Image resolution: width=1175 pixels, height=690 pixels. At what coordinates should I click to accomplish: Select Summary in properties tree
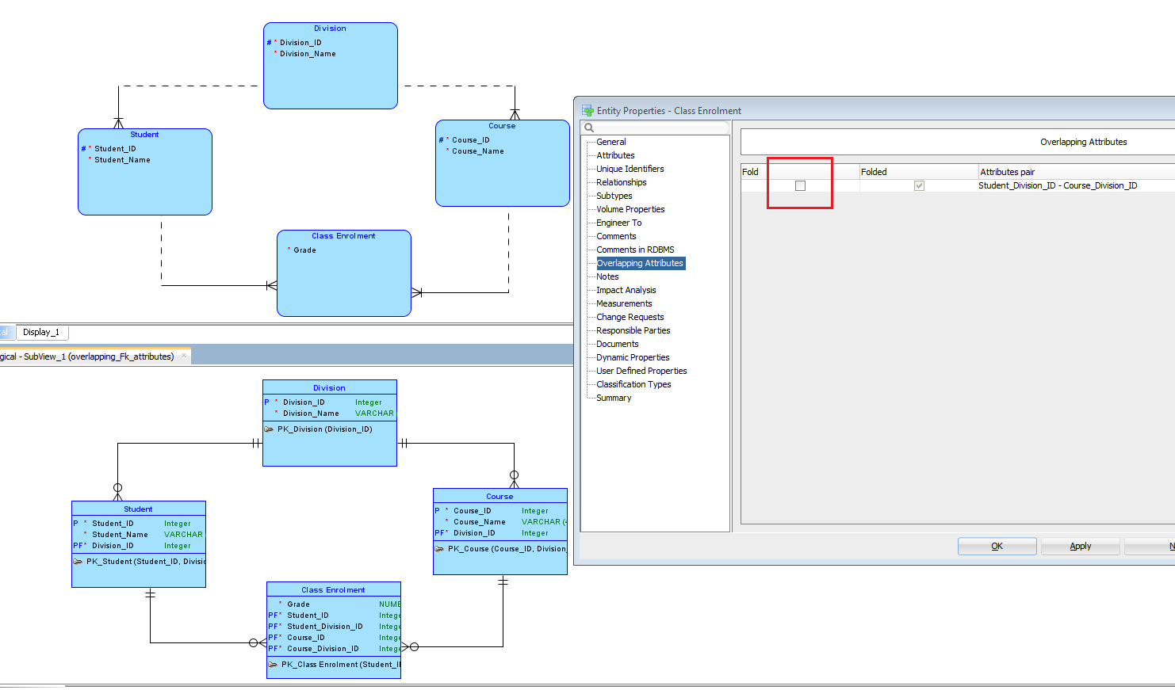click(x=614, y=398)
